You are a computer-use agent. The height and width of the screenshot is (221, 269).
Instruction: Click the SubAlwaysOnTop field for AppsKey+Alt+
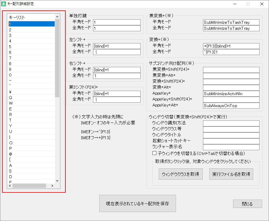point(231,105)
